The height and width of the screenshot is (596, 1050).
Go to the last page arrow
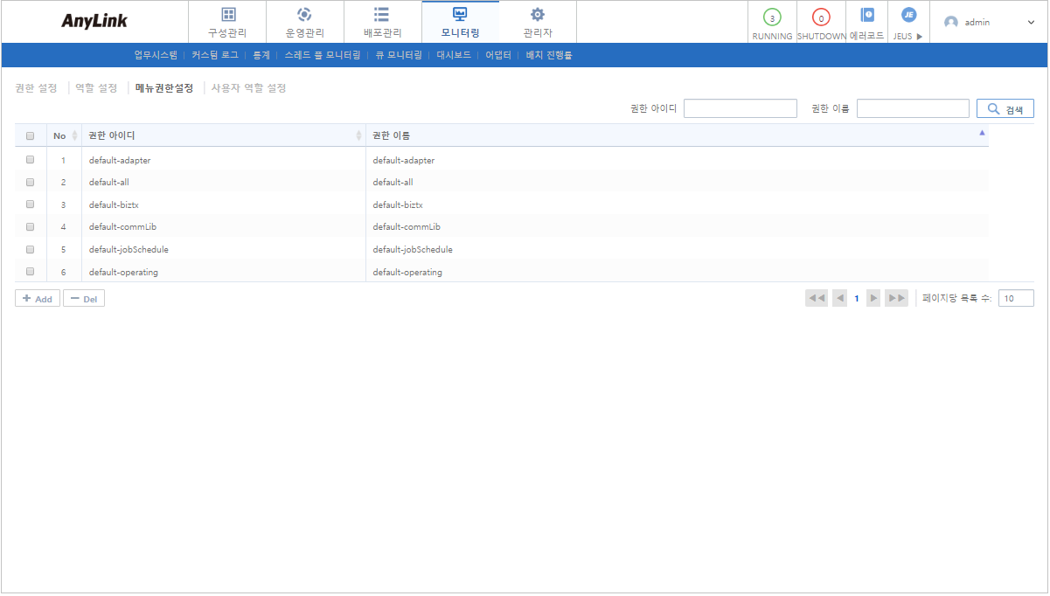coord(896,299)
